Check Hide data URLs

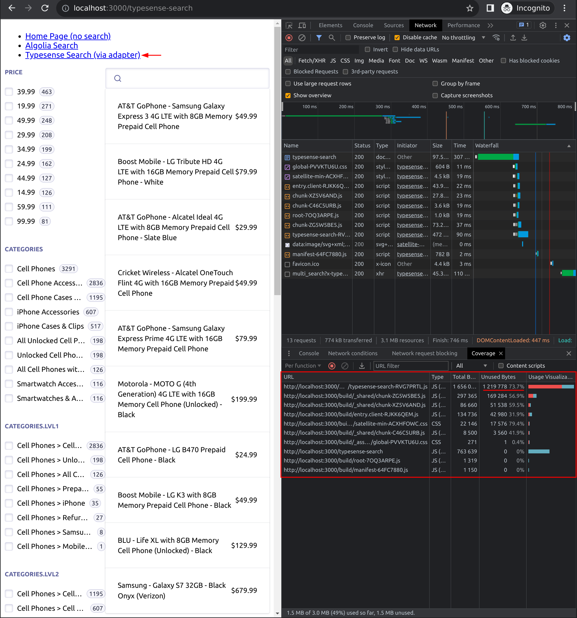point(395,50)
